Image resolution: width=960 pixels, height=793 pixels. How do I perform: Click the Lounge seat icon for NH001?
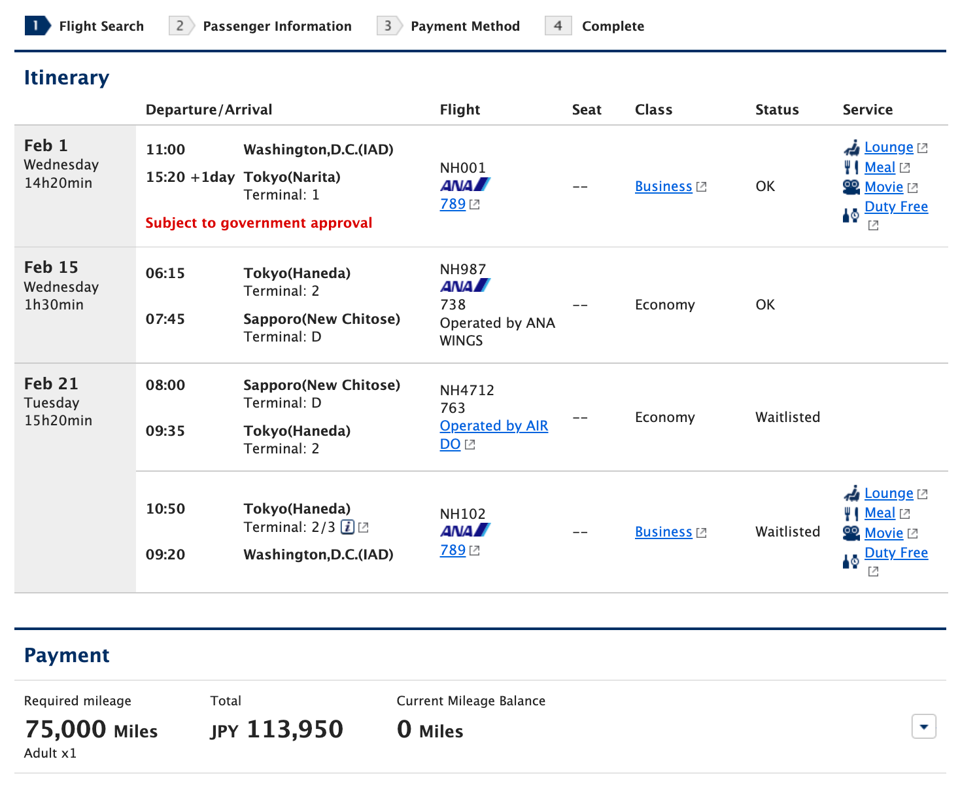pyautogui.click(x=851, y=148)
